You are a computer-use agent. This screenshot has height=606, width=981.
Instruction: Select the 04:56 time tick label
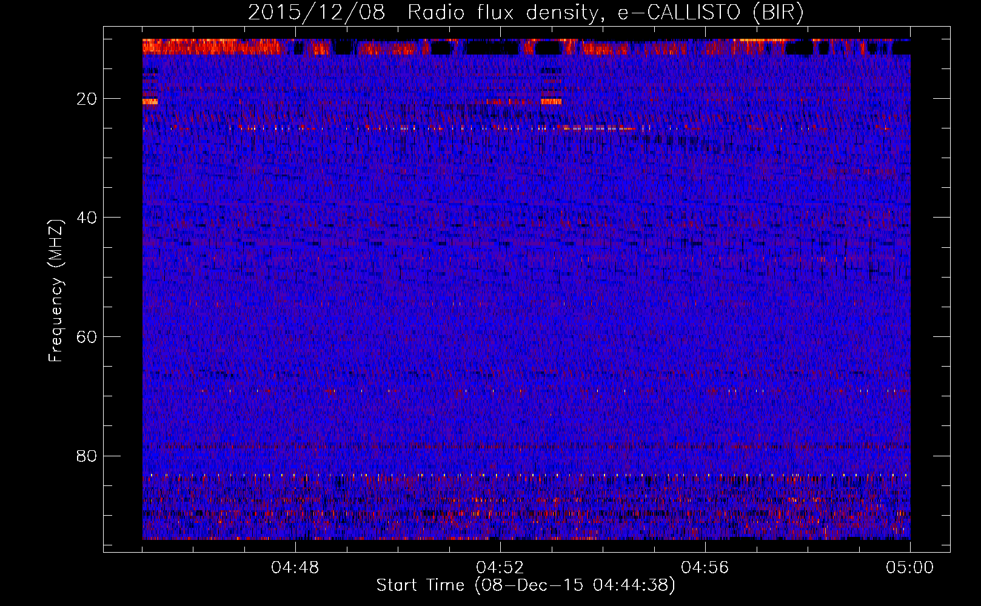point(705,568)
